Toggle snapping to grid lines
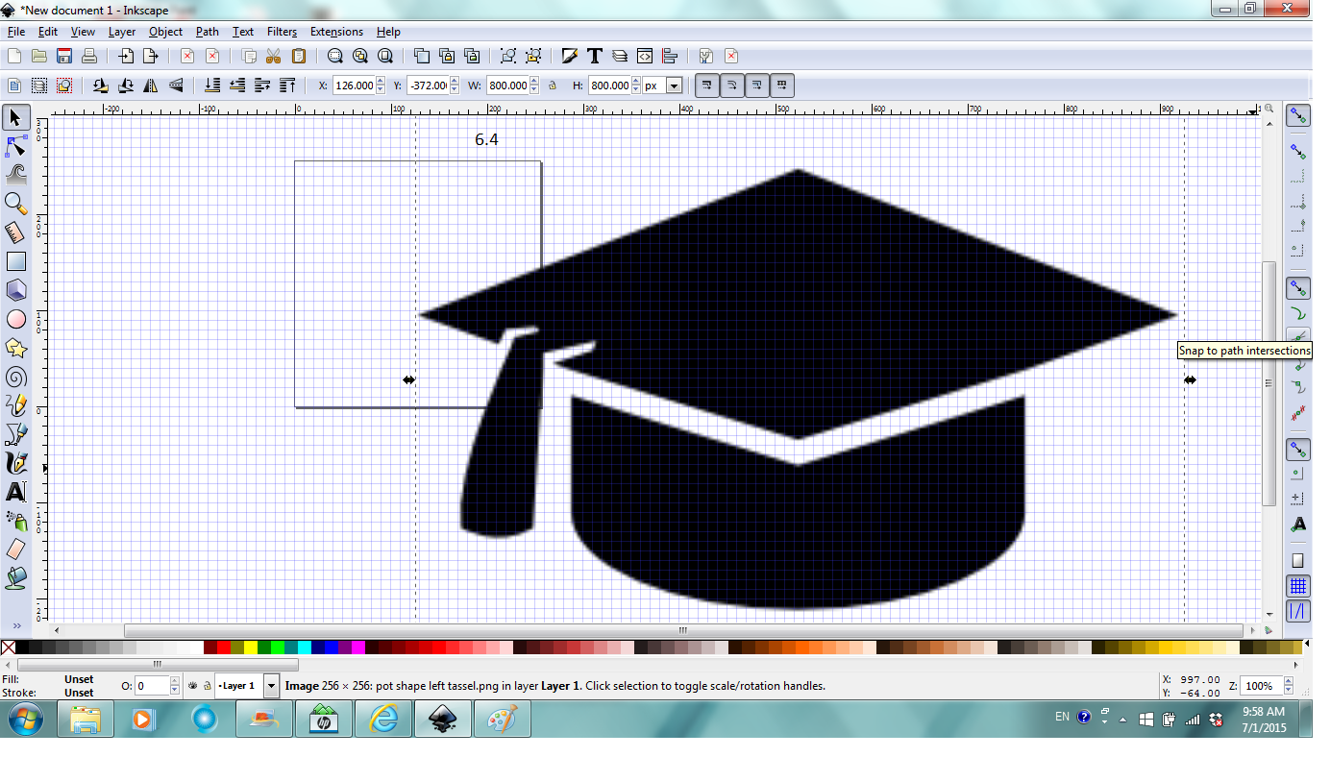 pos(1298,586)
